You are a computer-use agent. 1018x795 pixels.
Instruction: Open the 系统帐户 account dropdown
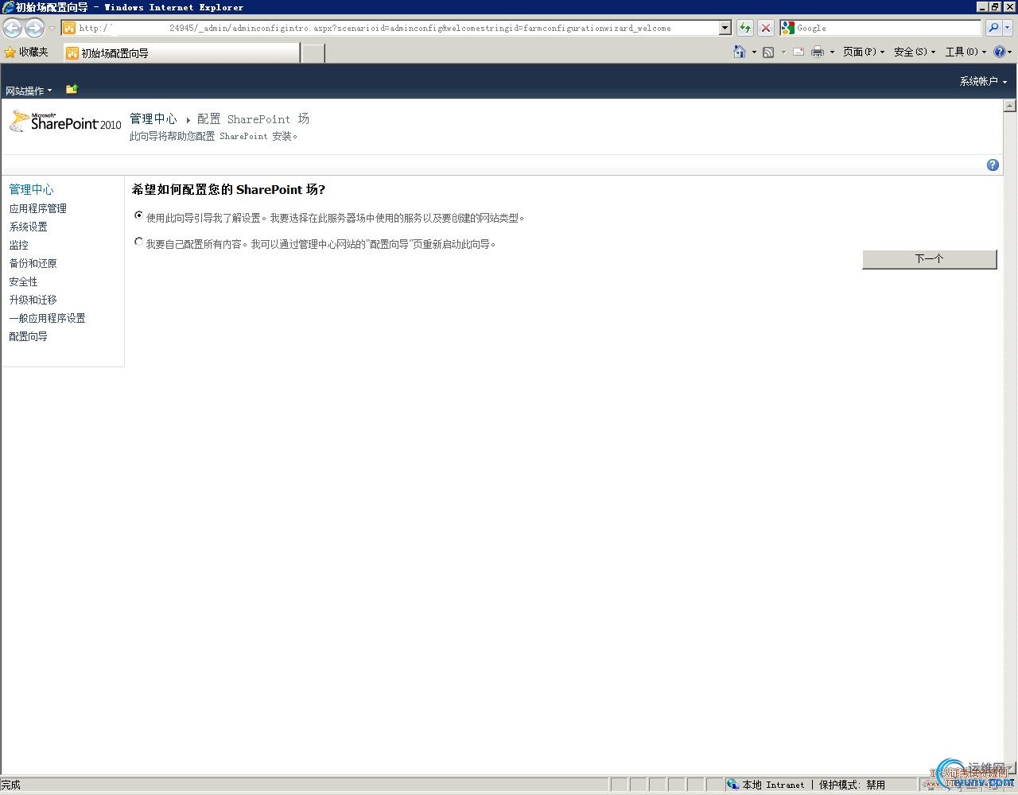(983, 81)
